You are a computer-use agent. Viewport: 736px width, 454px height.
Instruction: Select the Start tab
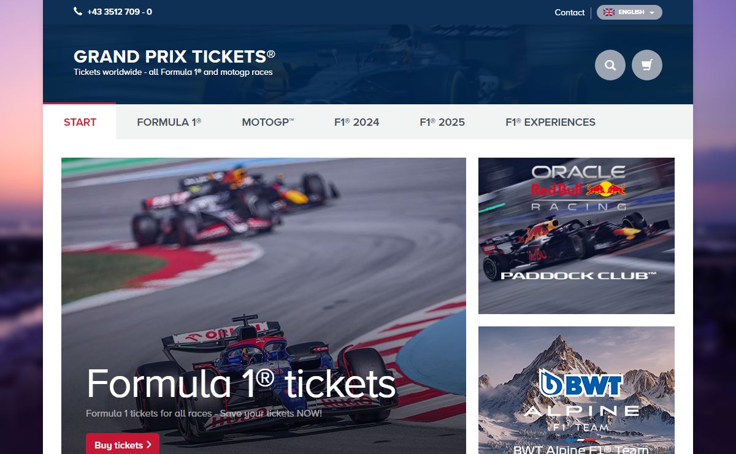80,122
